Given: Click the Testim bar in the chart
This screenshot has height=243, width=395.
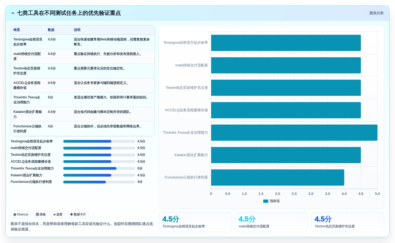Looking at the screenshot, I should [286, 88].
